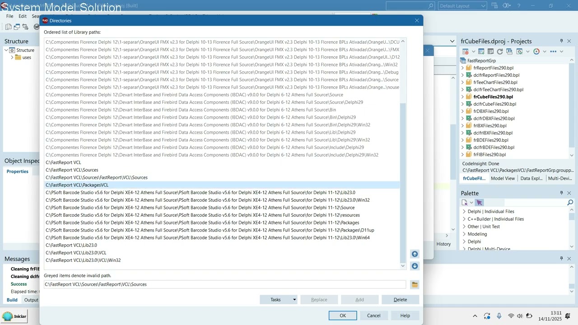
Task: Expand frReportFiles290.bpl tree node
Action: tap(463, 68)
